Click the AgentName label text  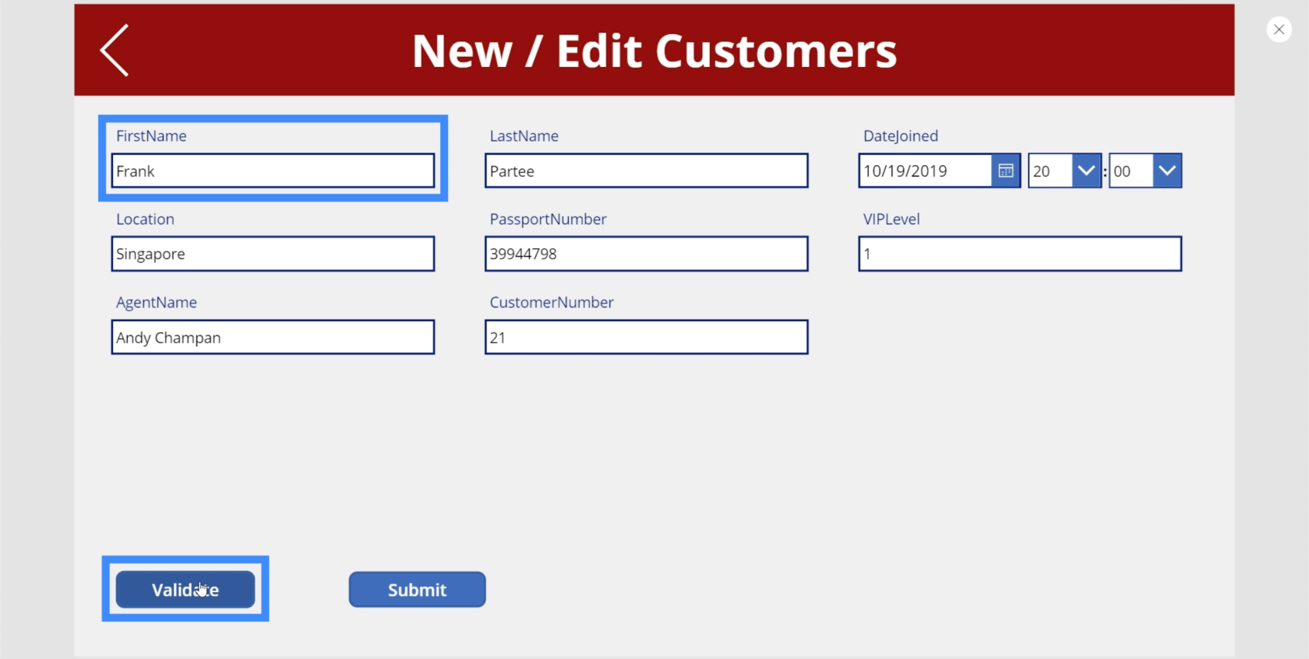[157, 303]
